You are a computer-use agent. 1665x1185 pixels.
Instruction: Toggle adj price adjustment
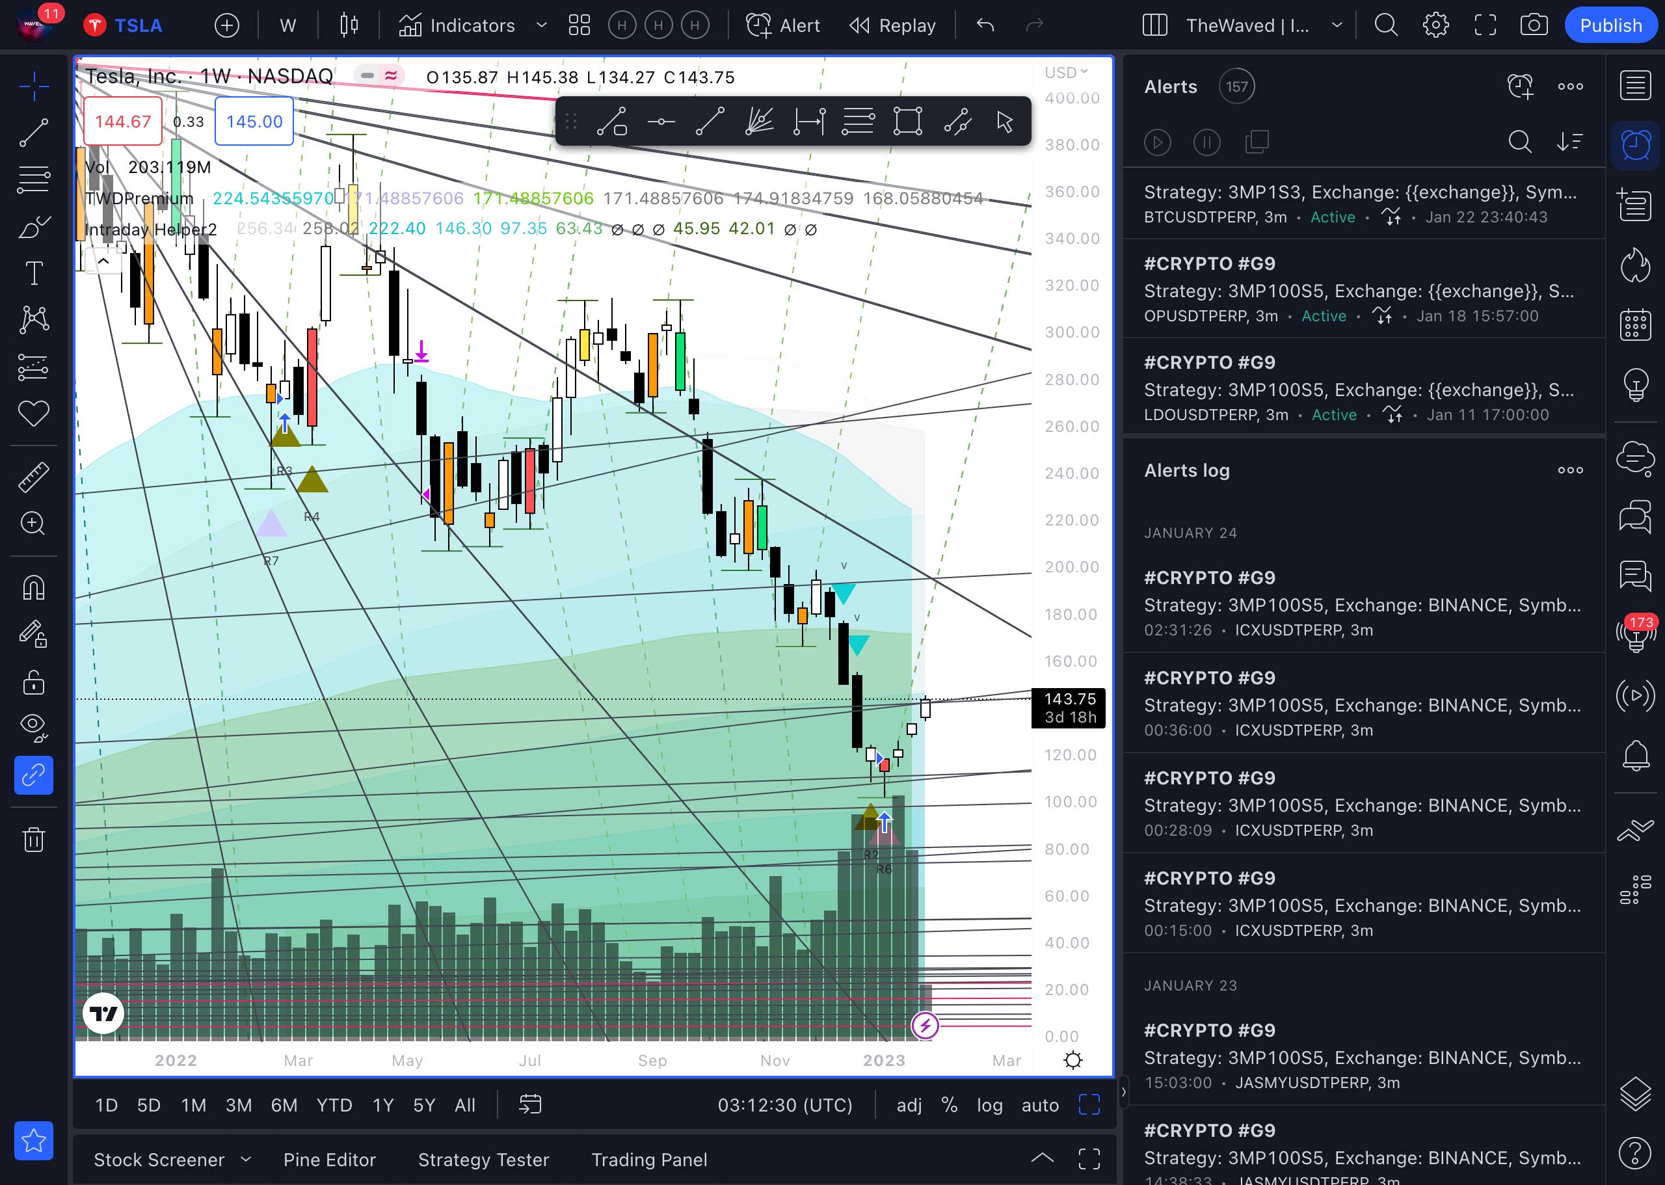(x=909, y=1106)
